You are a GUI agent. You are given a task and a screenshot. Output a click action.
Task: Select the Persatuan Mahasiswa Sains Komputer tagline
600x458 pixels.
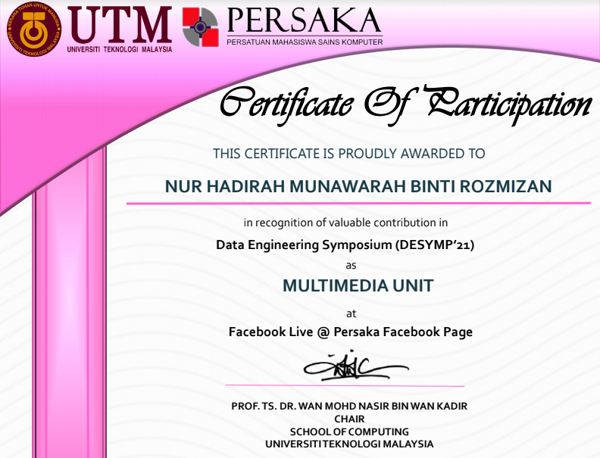(x=305, y=42)
